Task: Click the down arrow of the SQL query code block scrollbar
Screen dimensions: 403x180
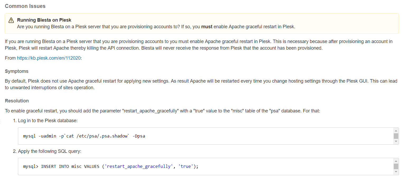Action: (x=396, y=172)
